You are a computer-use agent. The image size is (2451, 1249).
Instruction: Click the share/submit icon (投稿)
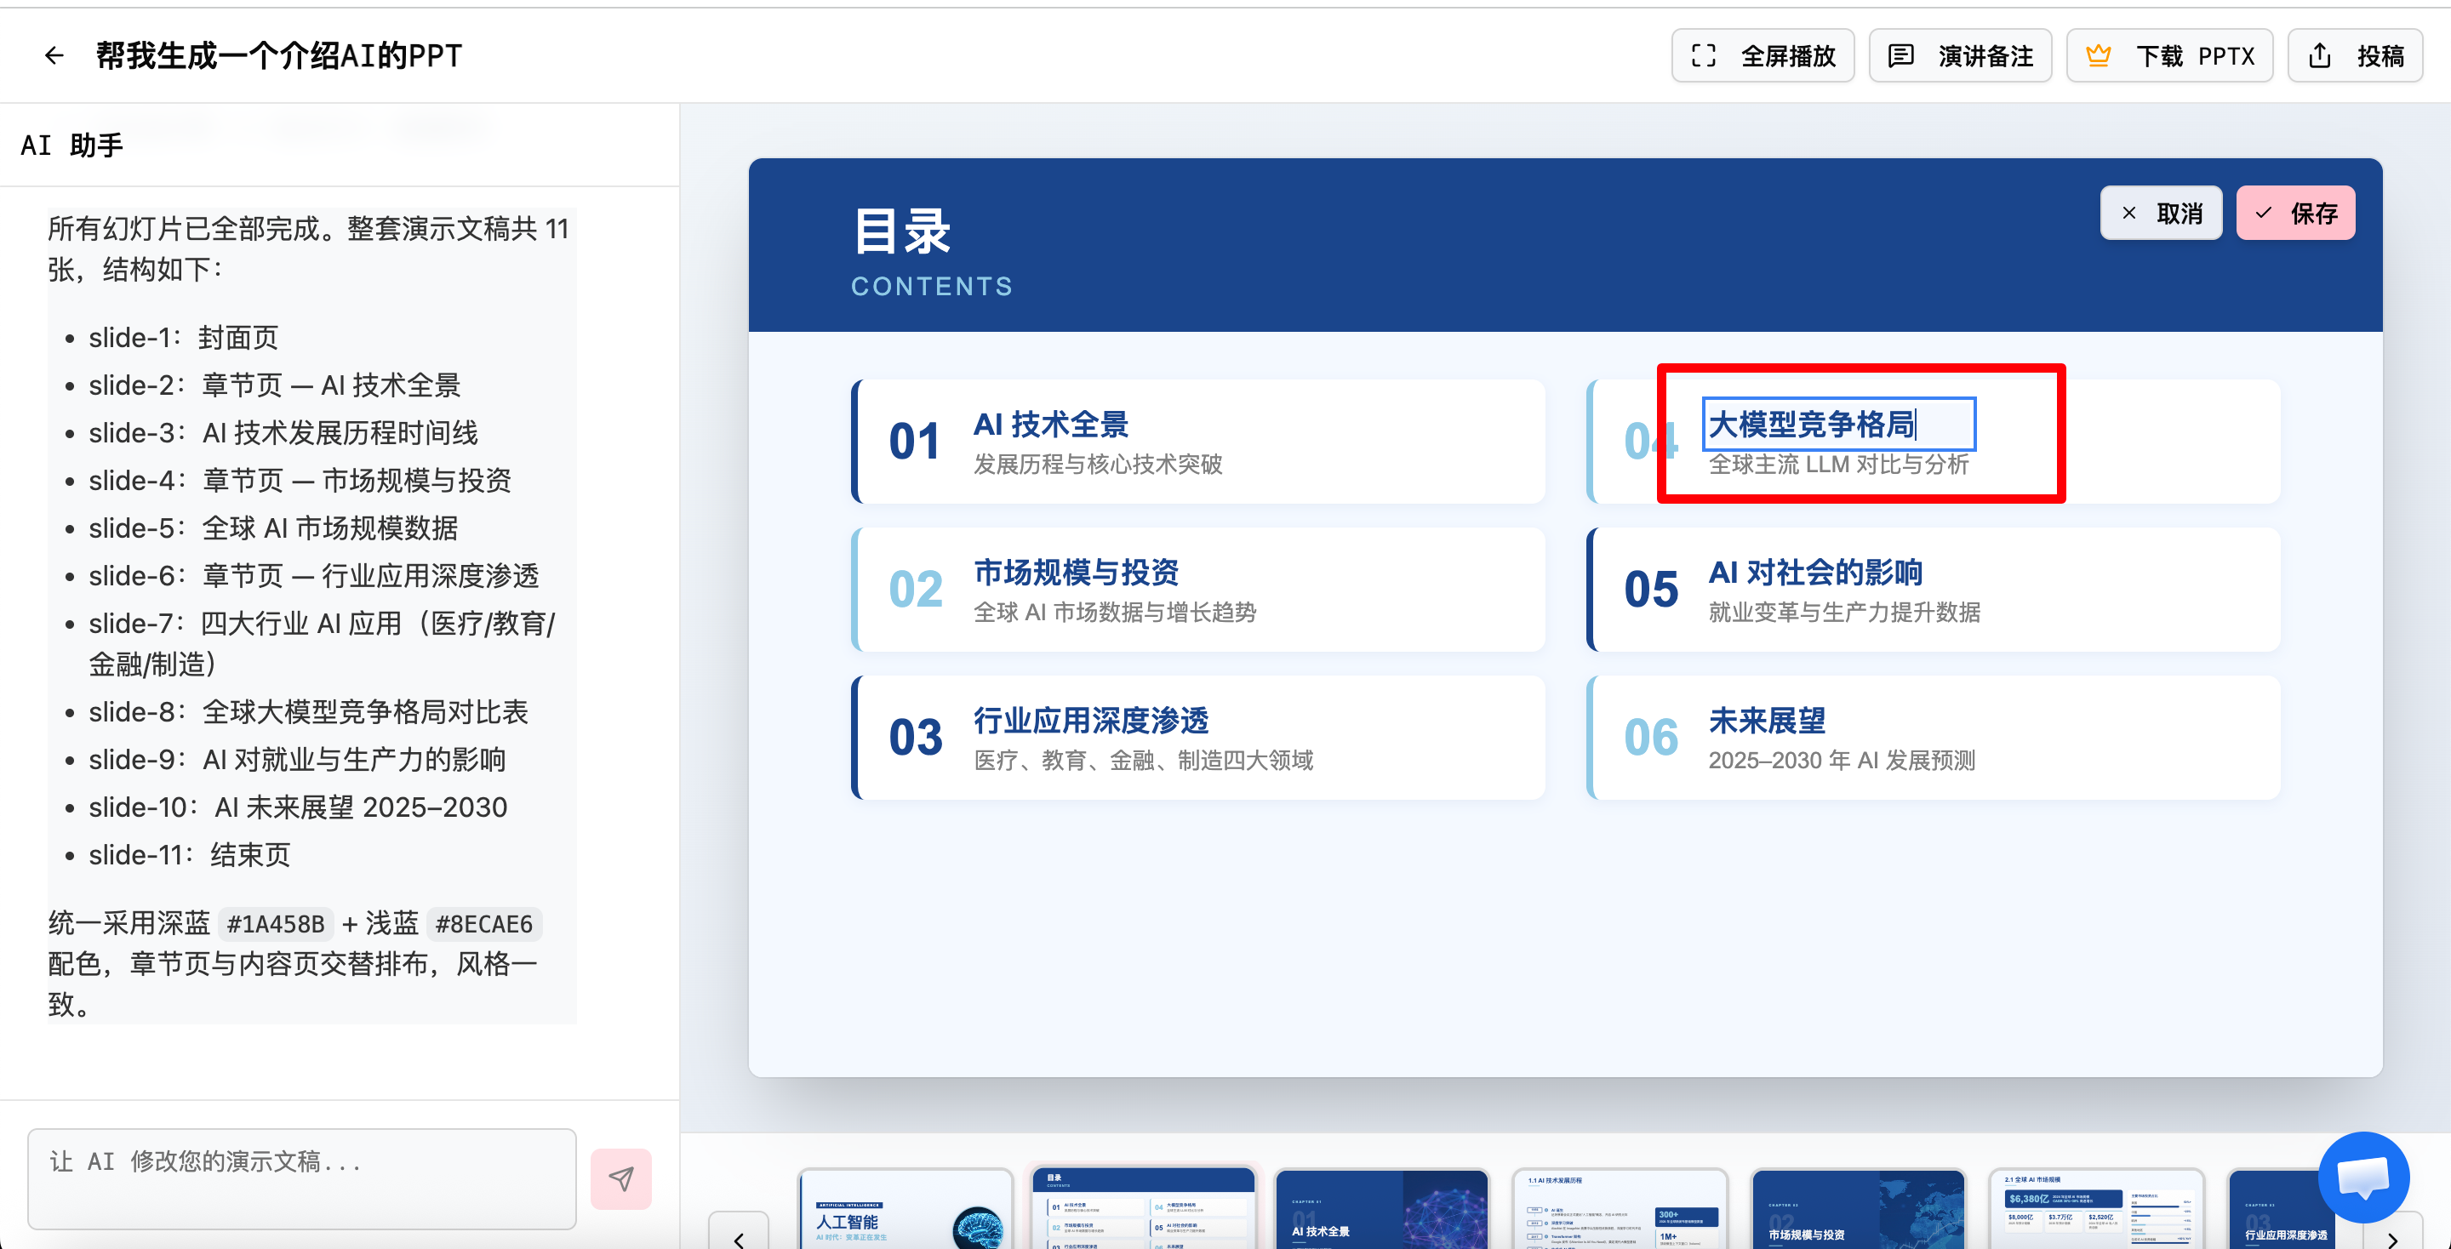(x=2320, y=56)
